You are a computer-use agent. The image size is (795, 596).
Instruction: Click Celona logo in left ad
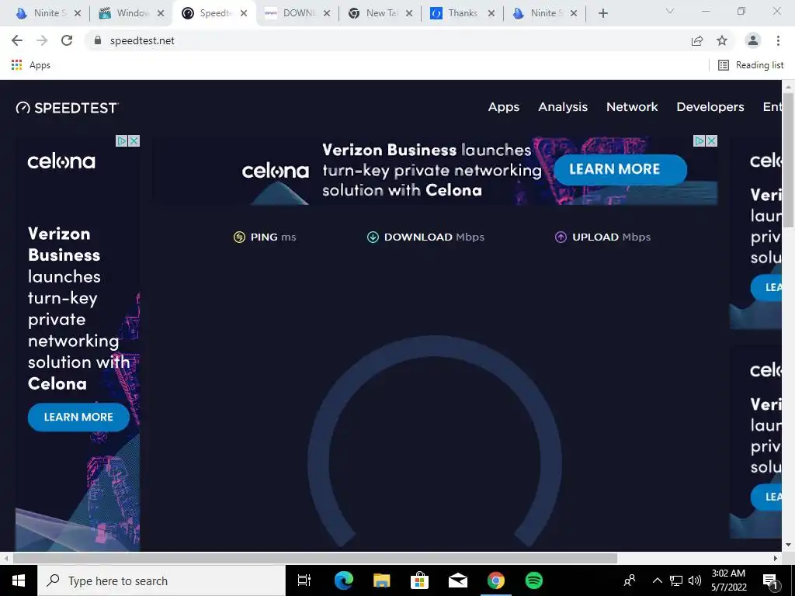click(61, 161)
